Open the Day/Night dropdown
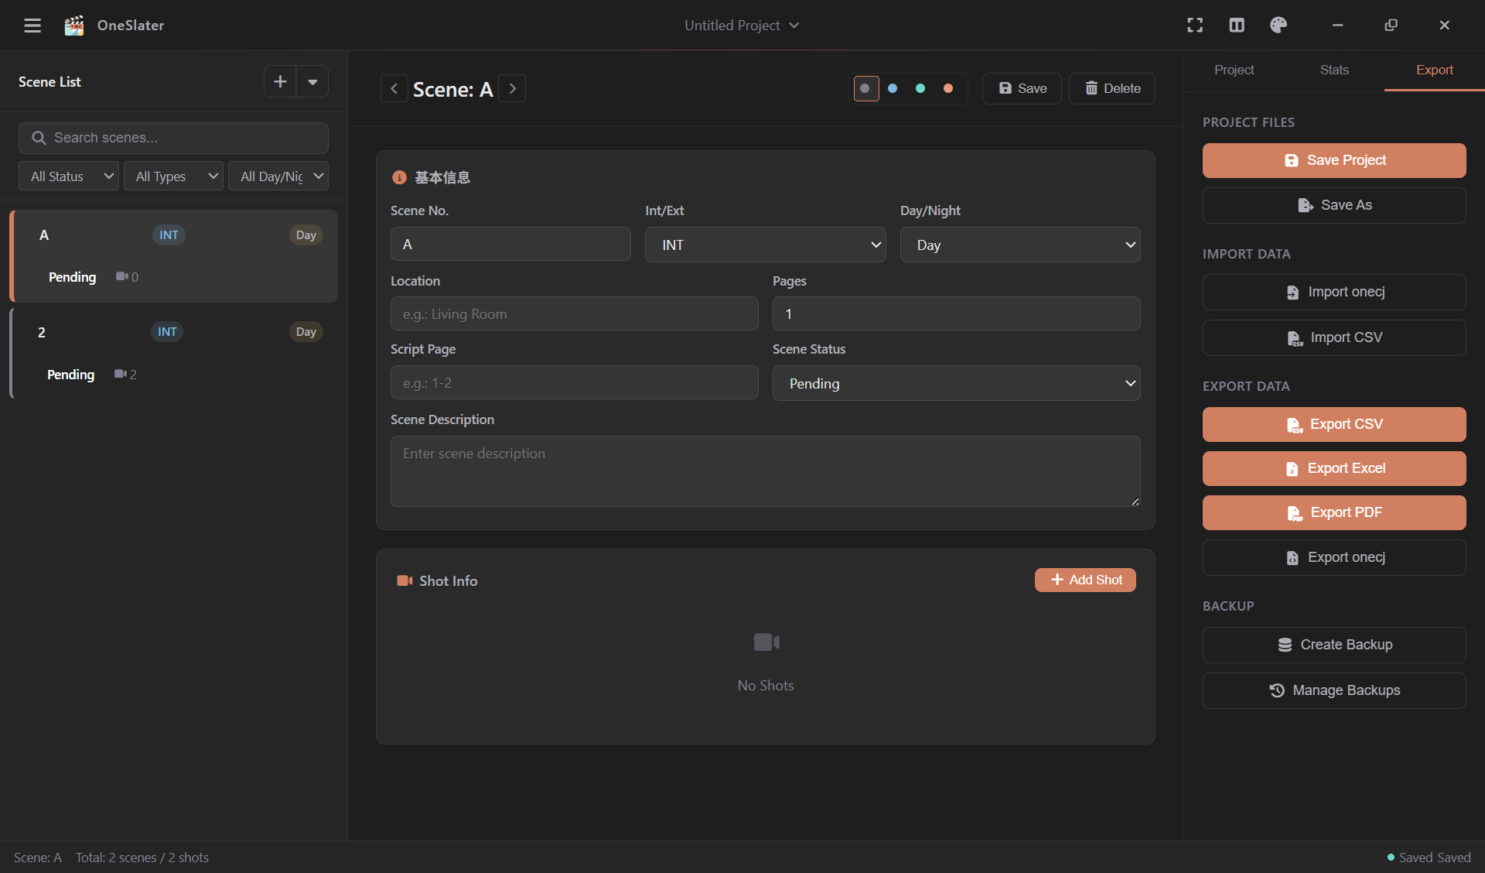 point(1020,245)
